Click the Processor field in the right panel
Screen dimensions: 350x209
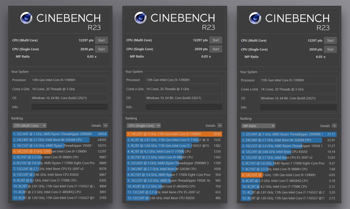[x=298, y=80]
